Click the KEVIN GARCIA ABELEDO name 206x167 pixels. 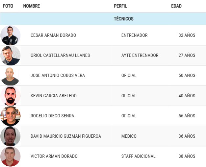click(54, 96)
